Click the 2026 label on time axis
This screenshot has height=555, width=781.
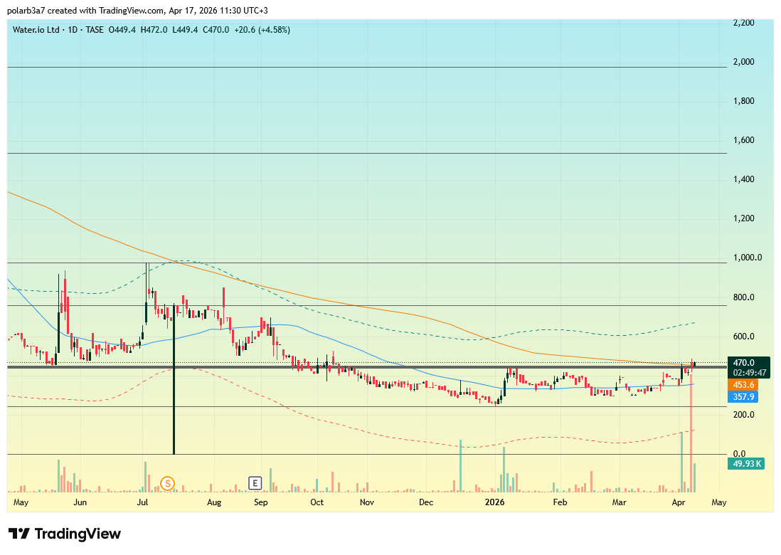(495, 502)
